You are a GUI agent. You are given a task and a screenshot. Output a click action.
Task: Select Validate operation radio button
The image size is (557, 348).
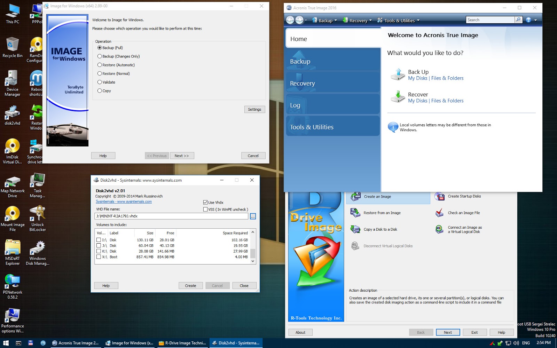tap(100, 82)
